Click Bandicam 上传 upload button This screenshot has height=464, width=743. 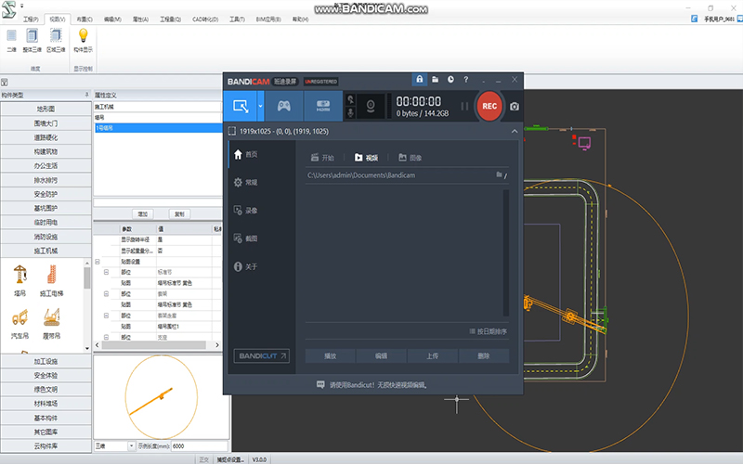(432, 356)
